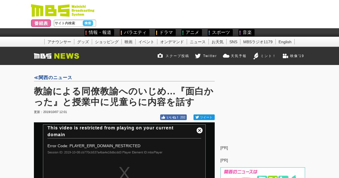Focus the サイト内検索 search field
The image size is (339, 178).
pos(68,23)
